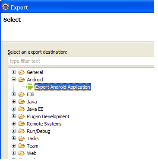
Task: Expand the General node
Action: point(13,72)
